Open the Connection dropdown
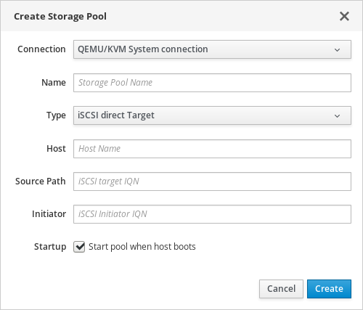Image resolution: width=363 pixels, height=310 pixels. [x=212, y=49]
